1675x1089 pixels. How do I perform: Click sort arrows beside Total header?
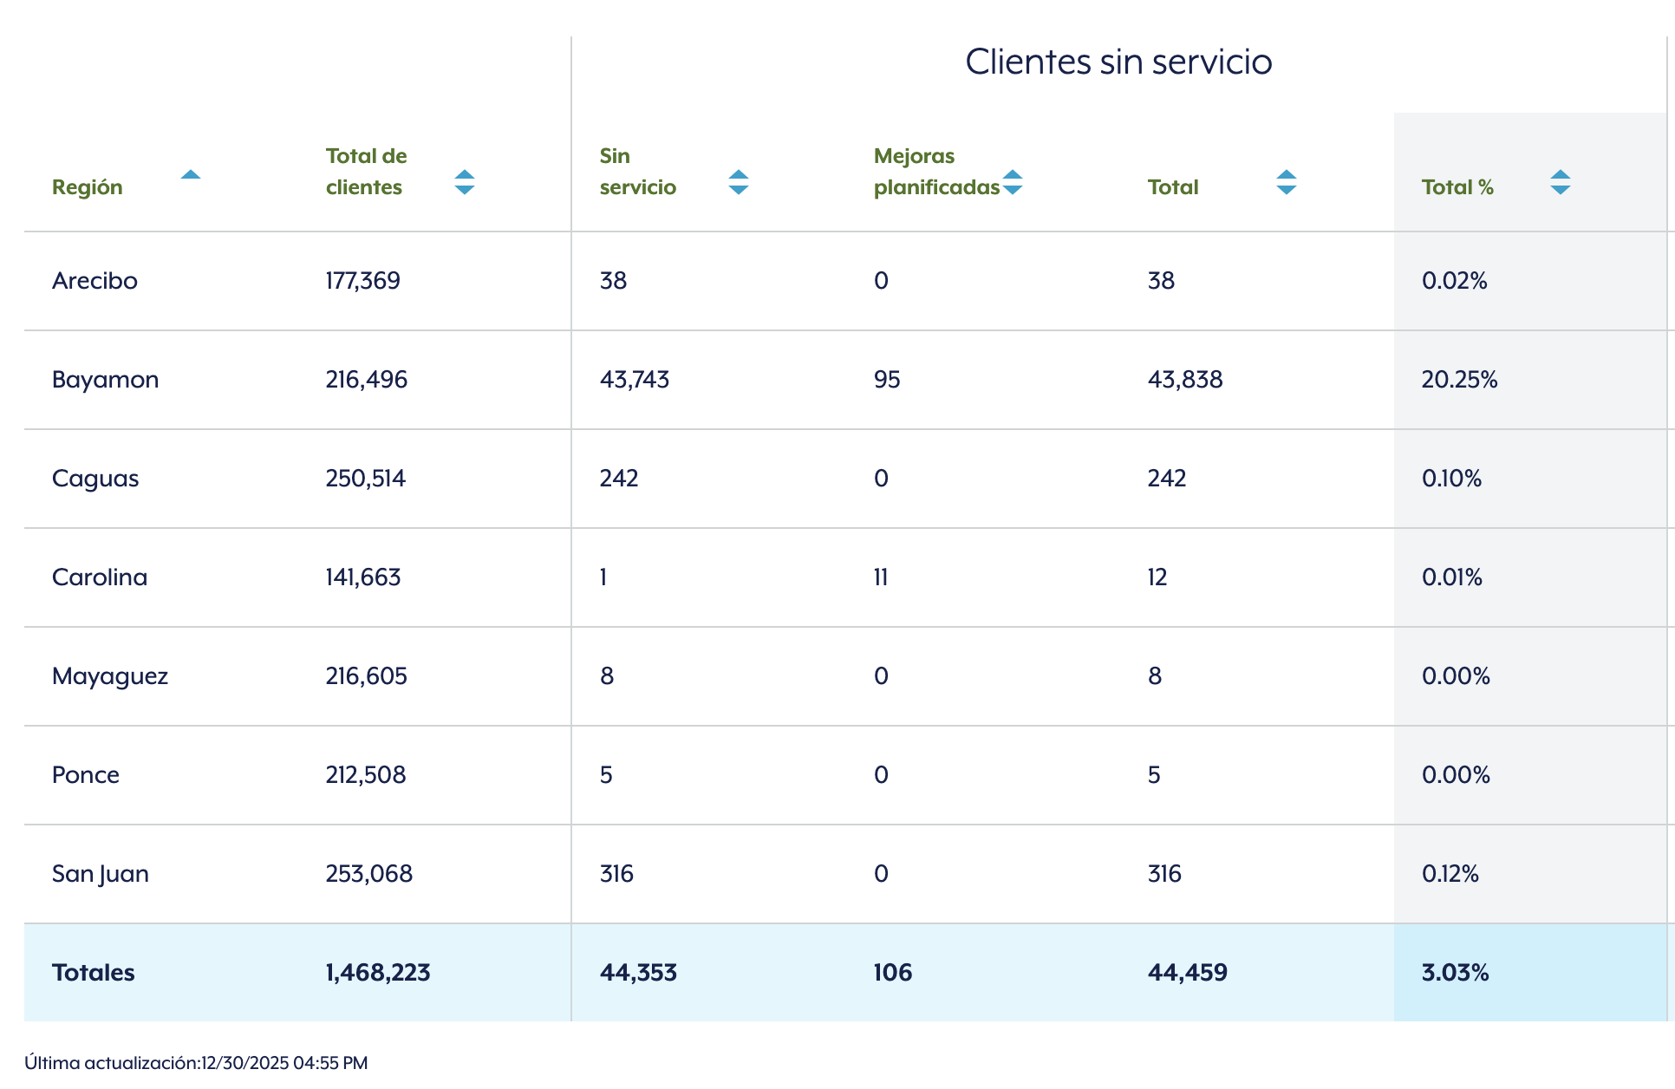click(1287, 182)
